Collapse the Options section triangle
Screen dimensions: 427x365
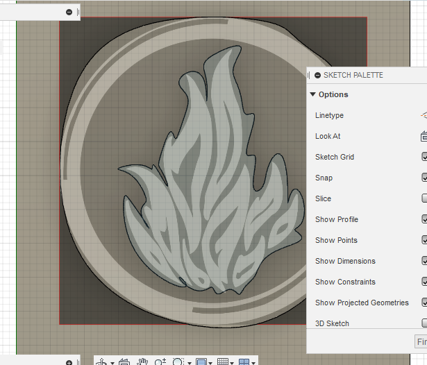coord(313,94)
